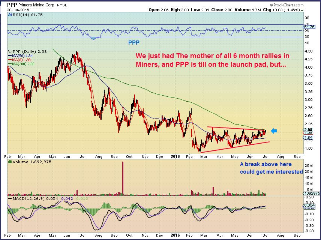Click the High 2.08 value
The height and width of the screenshot is (240, 321).
(x=180, y=10)
